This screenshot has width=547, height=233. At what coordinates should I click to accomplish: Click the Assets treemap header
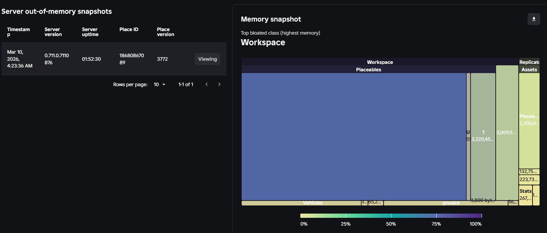(x=529, y=70)
